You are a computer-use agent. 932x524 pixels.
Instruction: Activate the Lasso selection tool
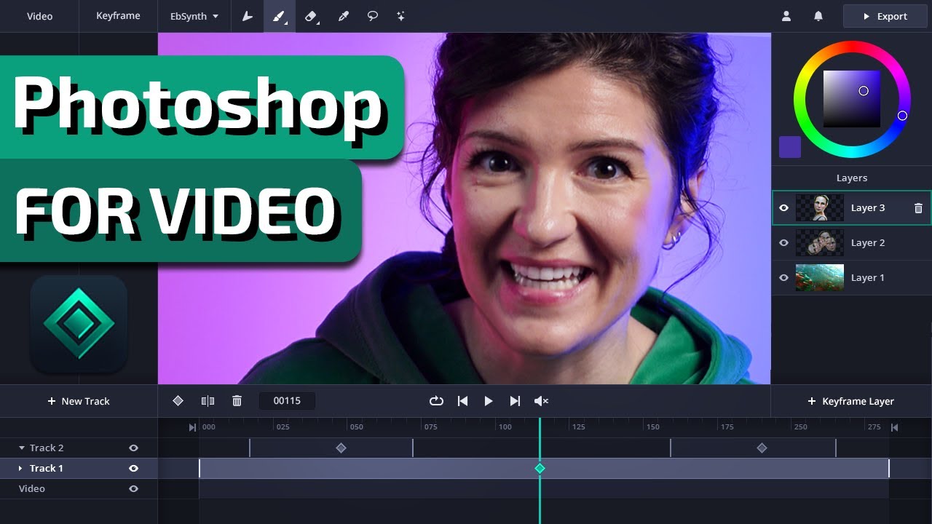point(372,16)
